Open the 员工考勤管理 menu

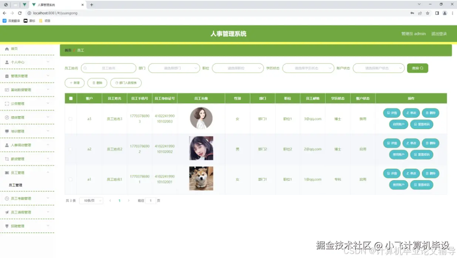click(27, 199)
